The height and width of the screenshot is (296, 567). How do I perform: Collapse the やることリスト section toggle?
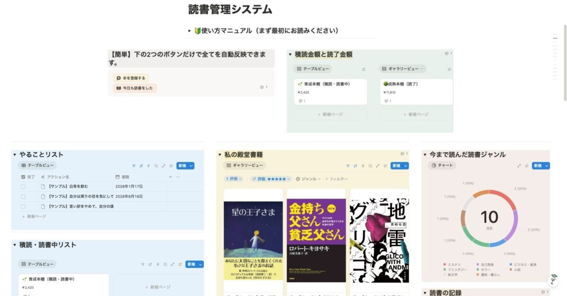(15, 155)
